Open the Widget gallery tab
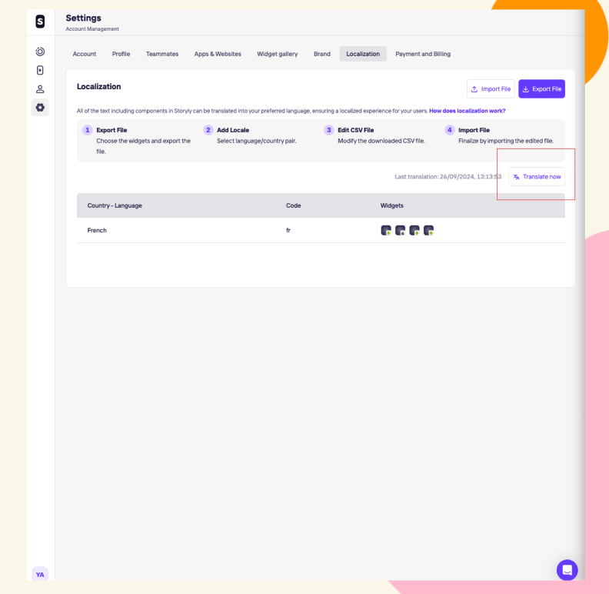 click(x=277, y=54)
